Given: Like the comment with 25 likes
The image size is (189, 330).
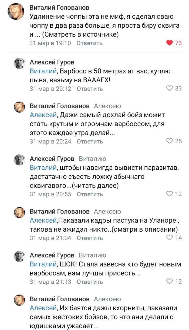Looking at the screenshot, I should [169, 141].
